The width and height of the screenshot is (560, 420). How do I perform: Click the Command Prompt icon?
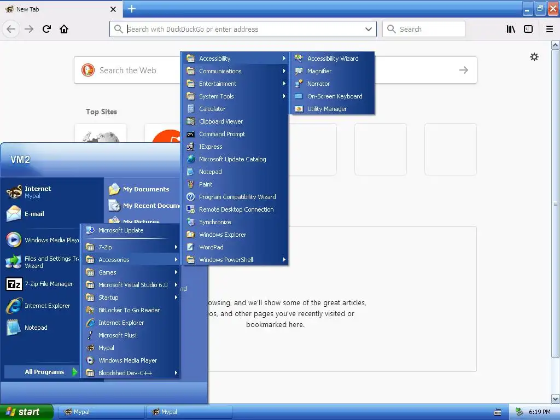click(191, 134)
